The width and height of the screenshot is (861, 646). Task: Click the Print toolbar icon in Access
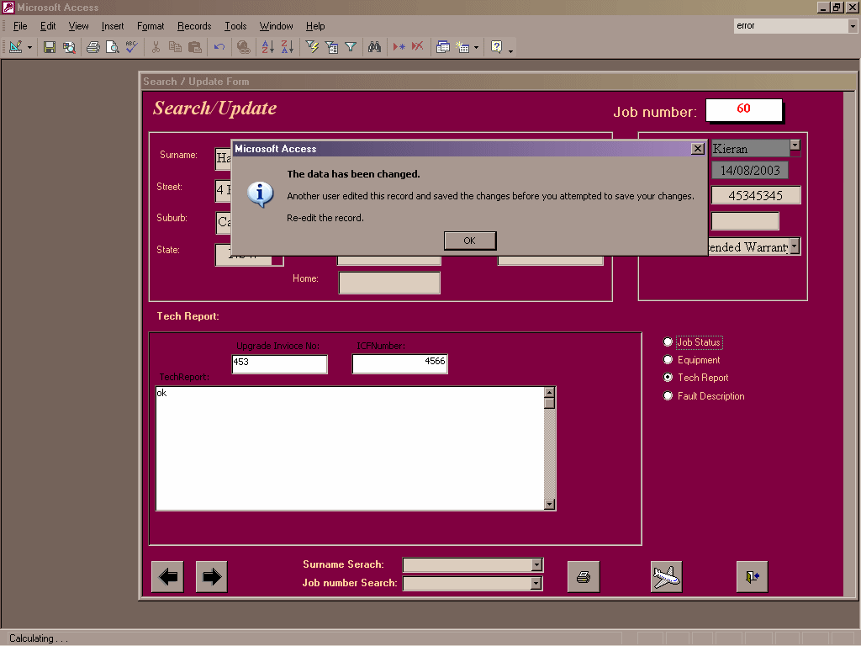click(93, 47)
